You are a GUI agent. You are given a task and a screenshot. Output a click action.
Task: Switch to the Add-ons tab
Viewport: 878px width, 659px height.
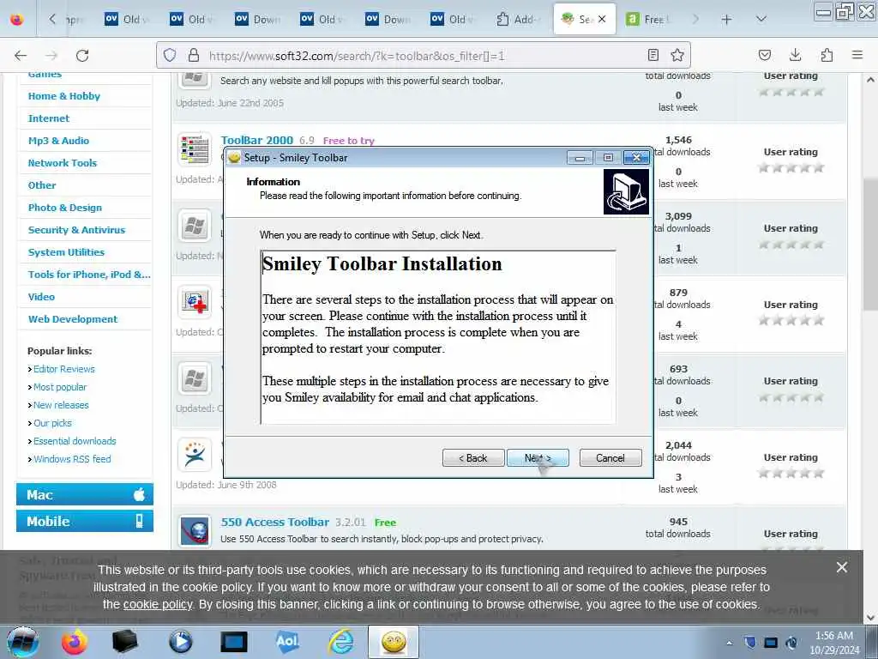coord(518,20)
